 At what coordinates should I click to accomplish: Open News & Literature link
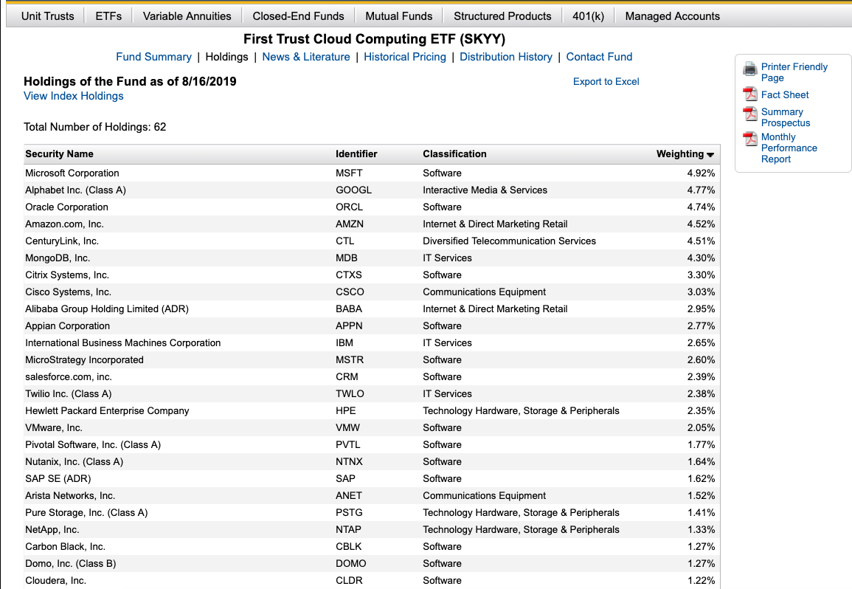tap(306, 57)
